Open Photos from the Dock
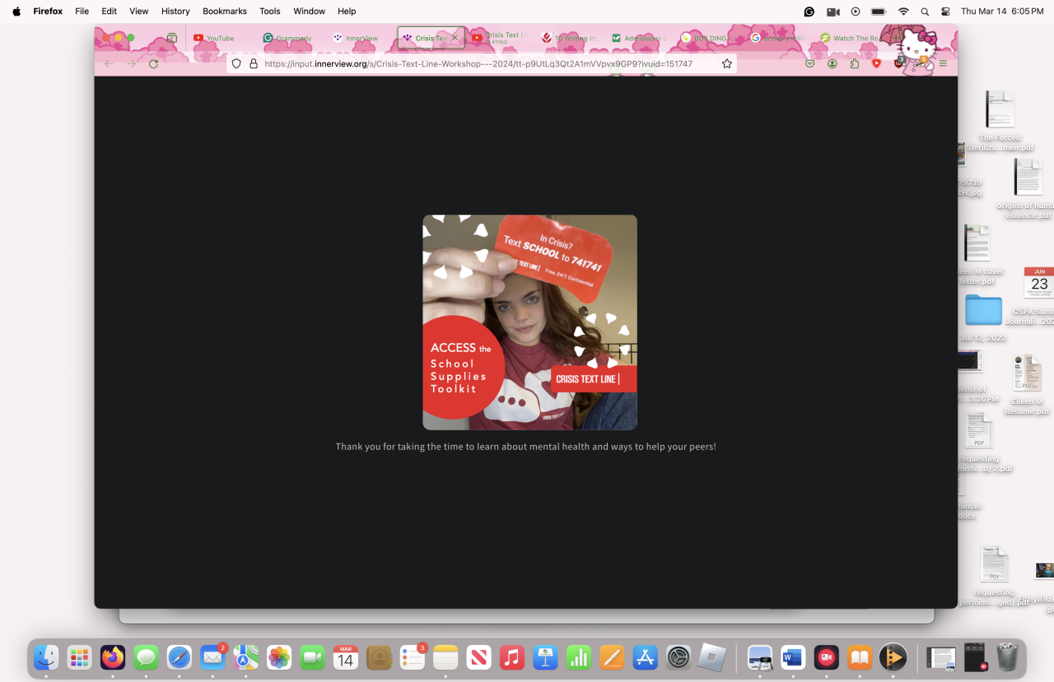This screenshot has height=682, width=1054. click(x=279, y=657)
